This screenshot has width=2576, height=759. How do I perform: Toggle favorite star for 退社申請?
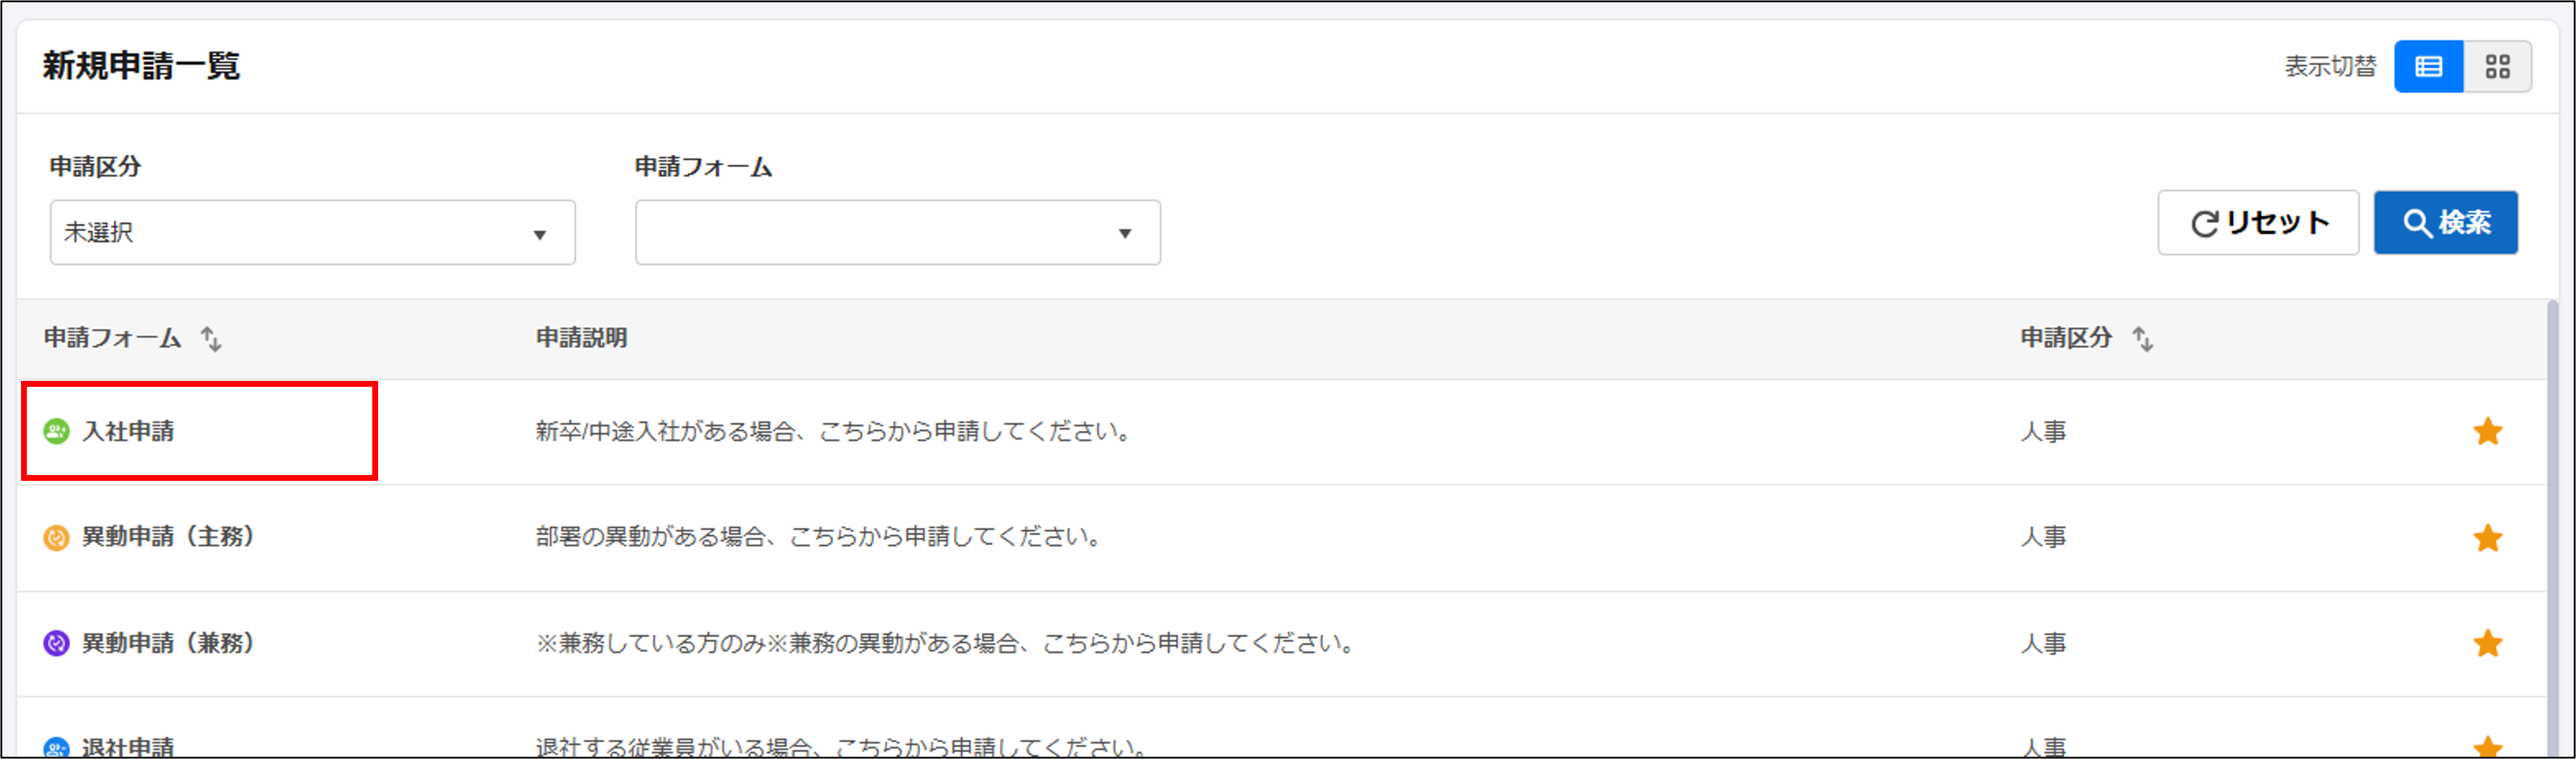(x=2488, y=747)
